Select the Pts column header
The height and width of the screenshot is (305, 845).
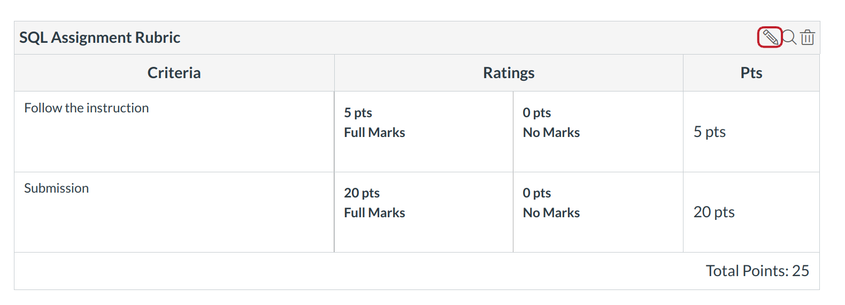(751, 73)
